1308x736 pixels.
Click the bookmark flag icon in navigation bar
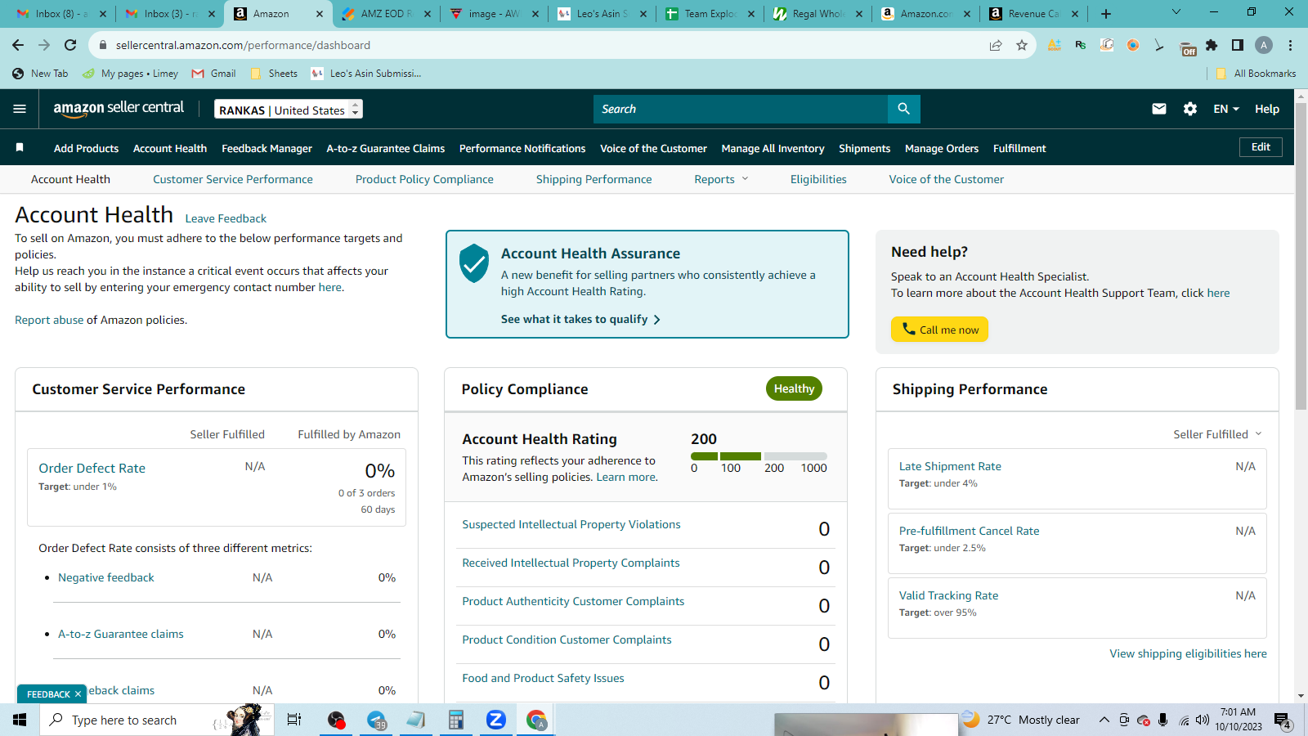(20, 147)
